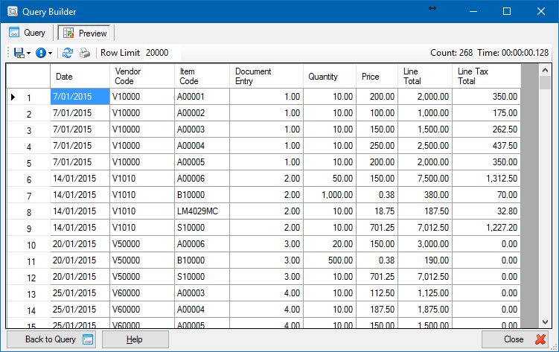Image resolution: width=559 pixels, height=352 pixels.
Task: Click line total 7,500.00 in row 6
Action: pos(425,179)
